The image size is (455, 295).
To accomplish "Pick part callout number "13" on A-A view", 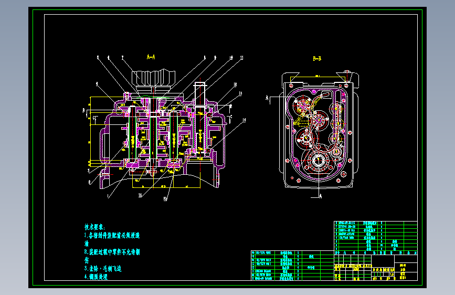I will pos(240,93).
